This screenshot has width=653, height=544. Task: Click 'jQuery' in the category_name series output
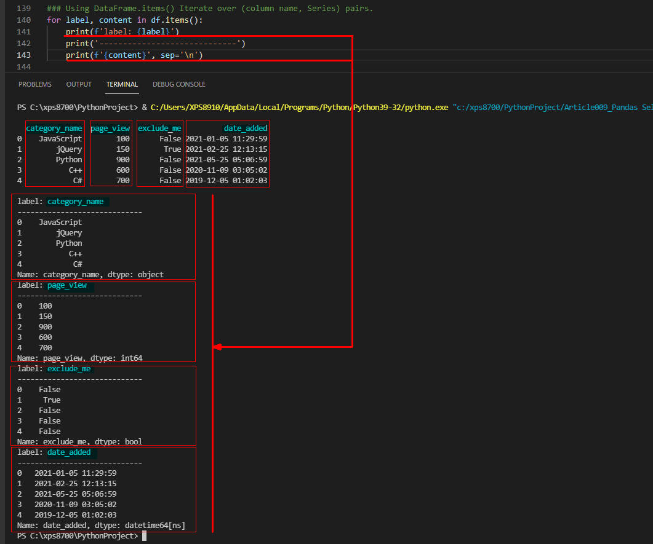click(69, 233)
